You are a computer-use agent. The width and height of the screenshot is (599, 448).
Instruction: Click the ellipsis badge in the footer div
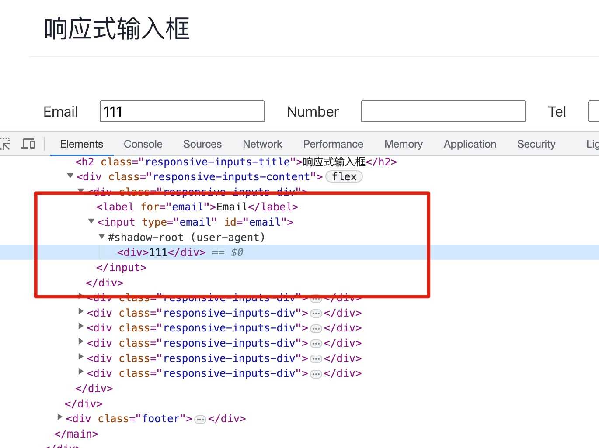(x=200, y=420)
